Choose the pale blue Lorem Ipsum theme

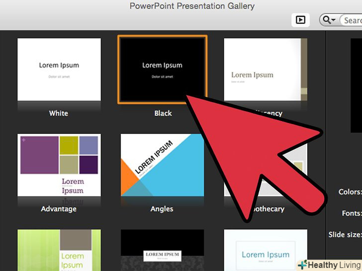pyautogui.click(x=266, y=250)
